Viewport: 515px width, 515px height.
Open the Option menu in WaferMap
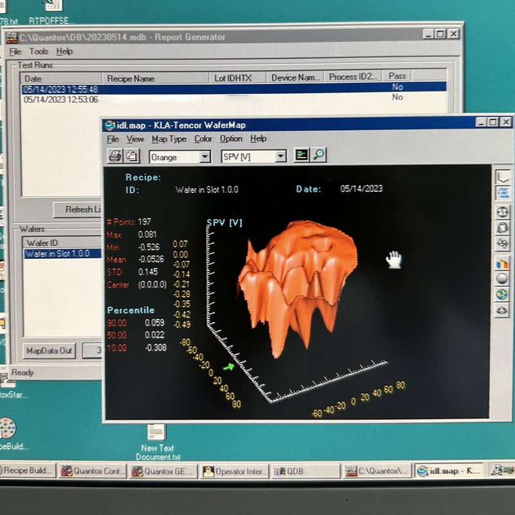point(231,138)
